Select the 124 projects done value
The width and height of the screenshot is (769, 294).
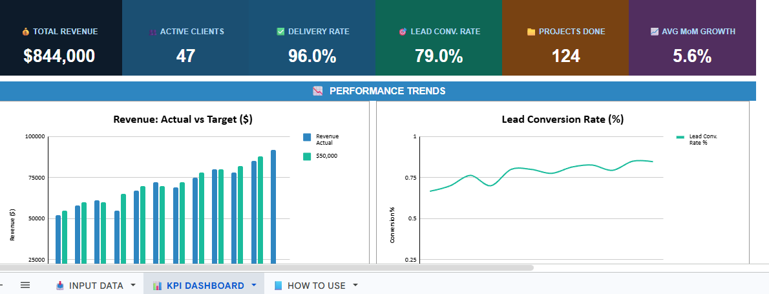click(x=566, y=56)
